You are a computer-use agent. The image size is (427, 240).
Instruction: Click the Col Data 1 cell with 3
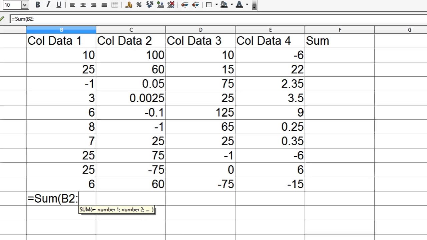pyautogui.click(x=61, y=98)
